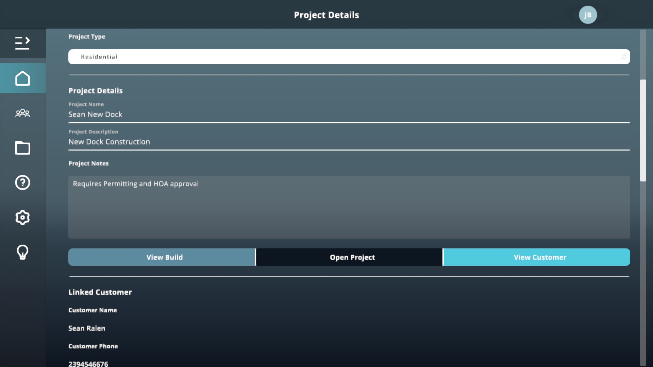Open the lightbulb ideas icon
This screenshot has height=367, width=653.
click(x=22, y=252)
